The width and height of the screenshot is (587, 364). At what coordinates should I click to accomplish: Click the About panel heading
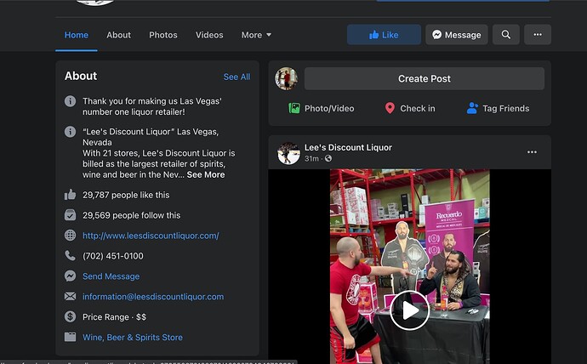pyautogui.click(x=81, y=77)
